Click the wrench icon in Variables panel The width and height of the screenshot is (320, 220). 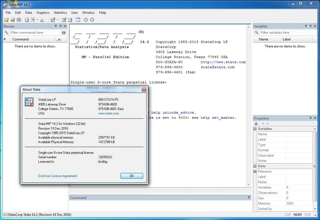pyautogui.click(x=256, y=33)
